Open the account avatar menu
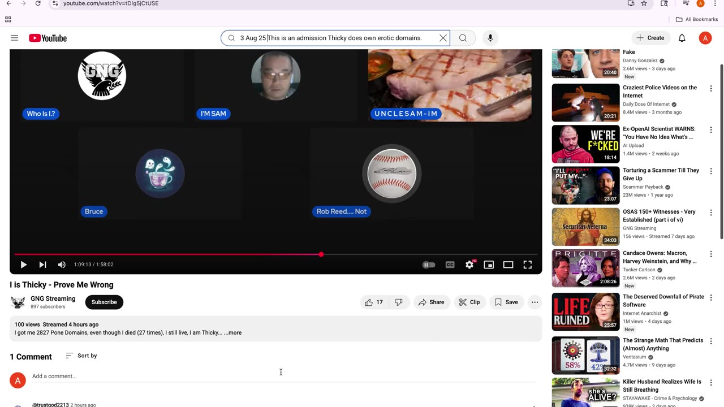Screen dimensions: 724x407 [705, 38]
